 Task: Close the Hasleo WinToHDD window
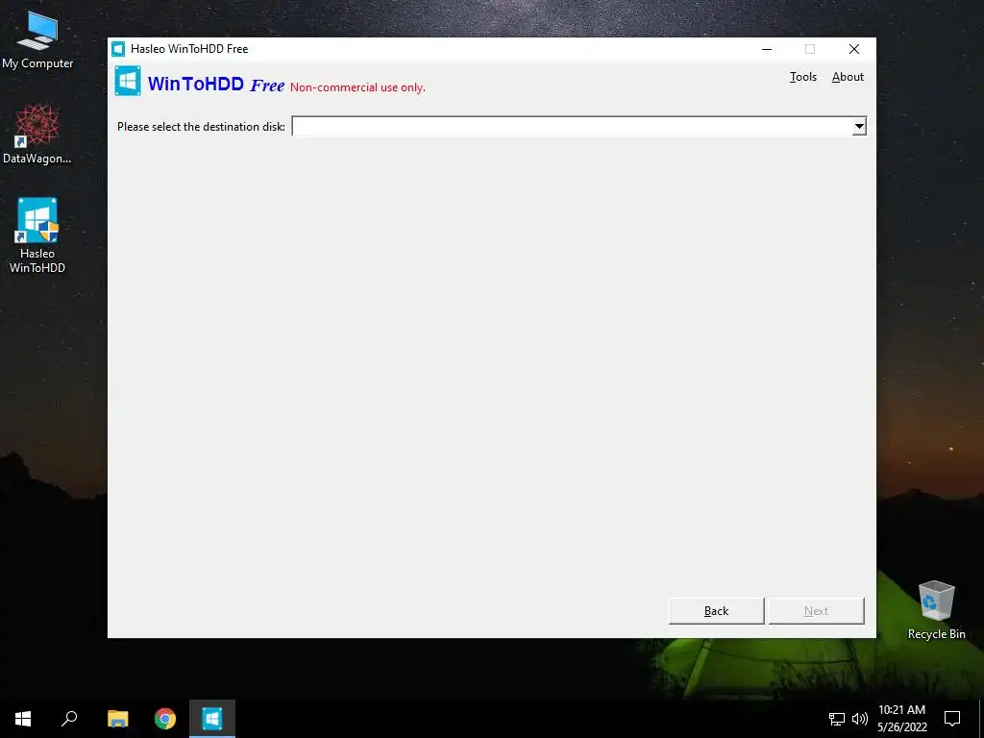(x=853, y=49)
